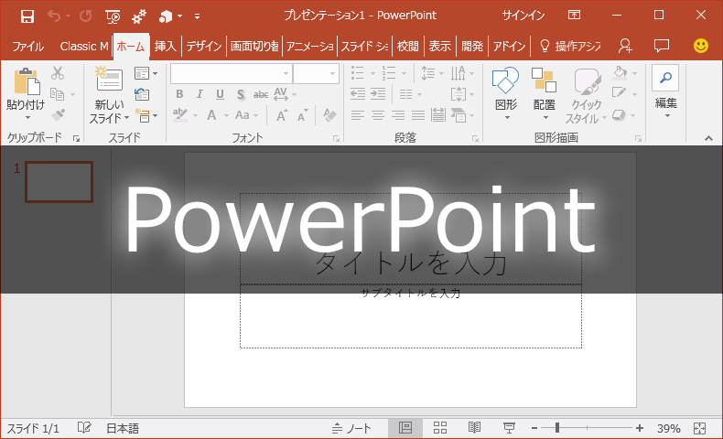Screen dimensions: 723x439
Task: Switch to the 挿入 tab
Action: click(165, 47)
